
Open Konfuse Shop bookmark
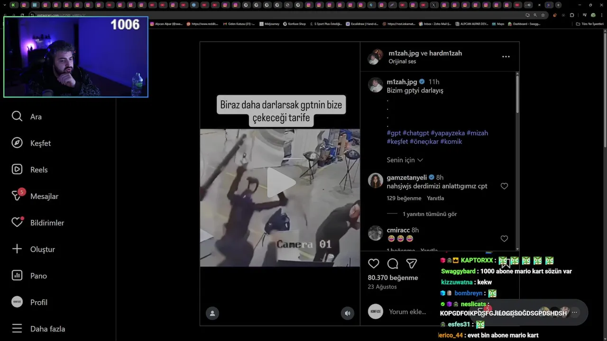coord(294,24)
